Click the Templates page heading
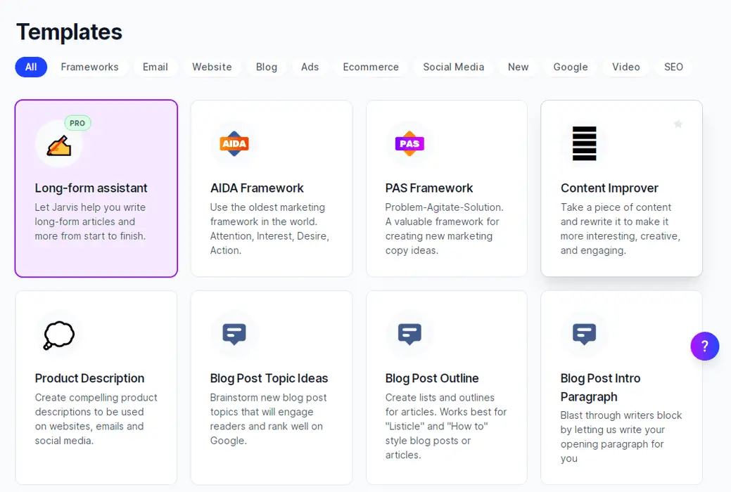 pos(69,32)
